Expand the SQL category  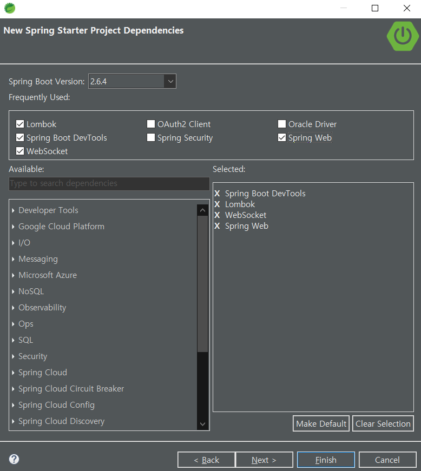point(13,340)
